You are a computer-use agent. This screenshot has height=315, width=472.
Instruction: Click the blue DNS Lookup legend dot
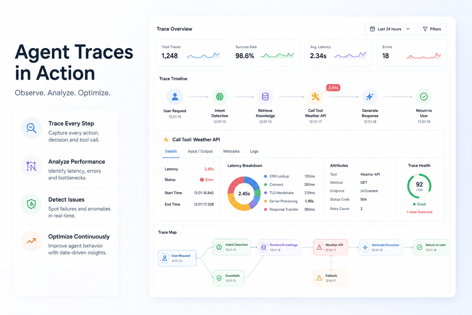265,176
